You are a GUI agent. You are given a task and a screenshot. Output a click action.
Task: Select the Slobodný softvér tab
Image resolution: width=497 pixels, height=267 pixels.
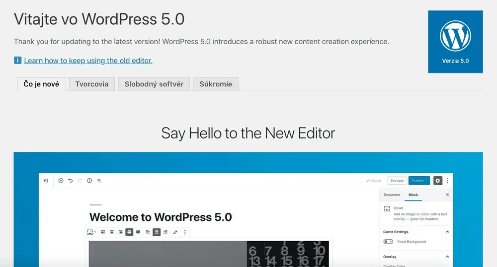coord(154,84)
